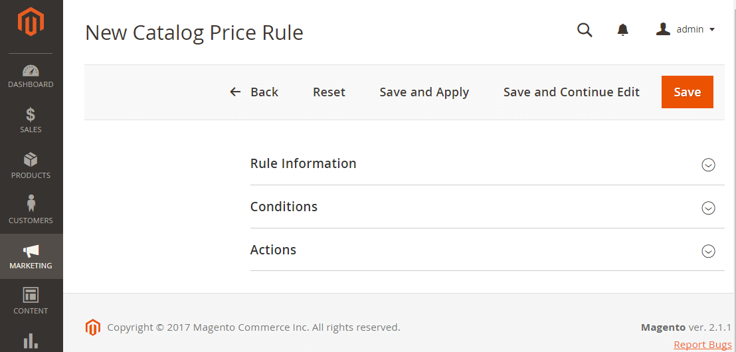Click the search magnifier icon

tap(585, 30)
